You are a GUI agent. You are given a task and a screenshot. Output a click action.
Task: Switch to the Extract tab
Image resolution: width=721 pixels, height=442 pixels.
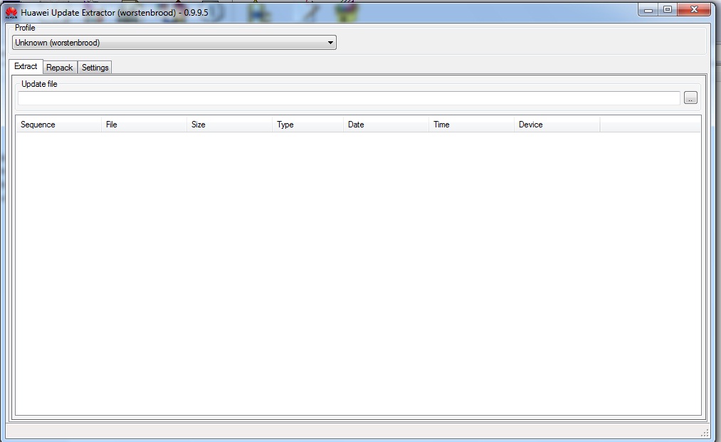pyautogui.click(x=26, y=66)
